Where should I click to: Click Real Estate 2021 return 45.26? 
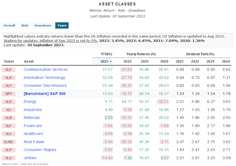(x=144, y=142)
